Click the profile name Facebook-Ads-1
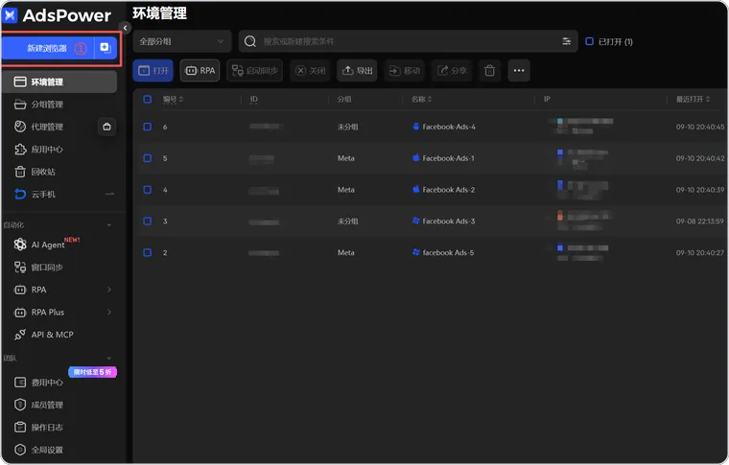Image resolution: width=729 pixels, height=465 pixels. tap(448, 158)
